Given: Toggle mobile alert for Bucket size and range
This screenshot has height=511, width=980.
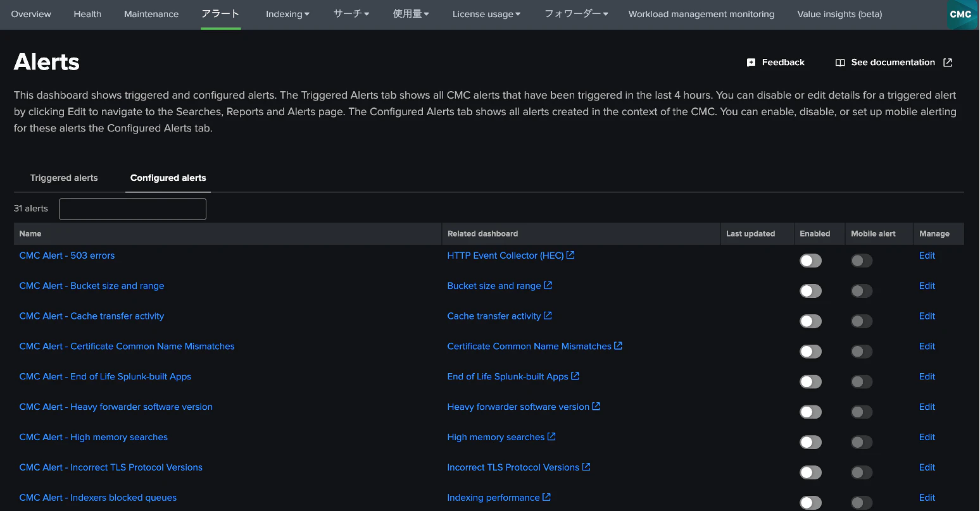Looking at the screenshot, I should (862, 291).
